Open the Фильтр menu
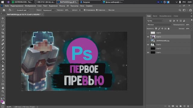 (62, 6)
